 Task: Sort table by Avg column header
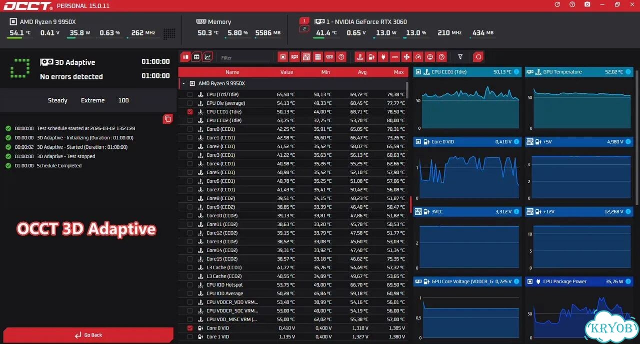point(362,72)
